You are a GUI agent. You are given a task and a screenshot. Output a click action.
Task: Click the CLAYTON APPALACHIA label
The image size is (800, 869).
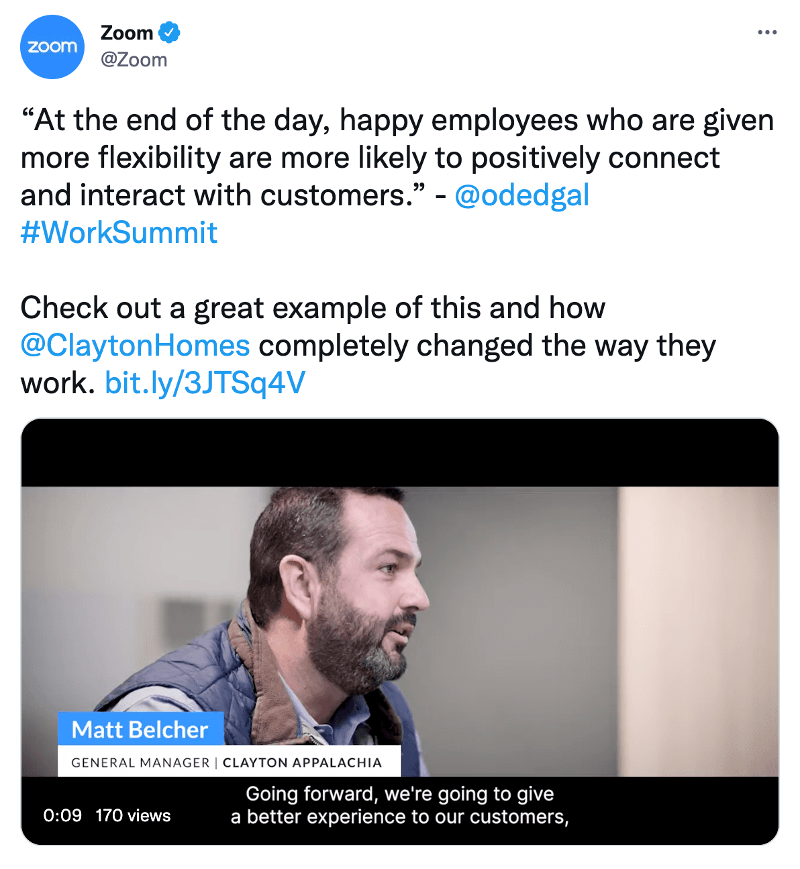tap(302, 762)
